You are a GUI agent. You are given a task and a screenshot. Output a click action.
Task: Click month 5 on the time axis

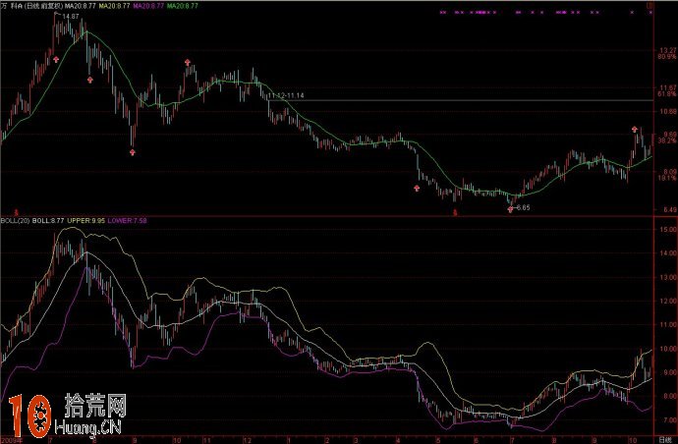437,440
